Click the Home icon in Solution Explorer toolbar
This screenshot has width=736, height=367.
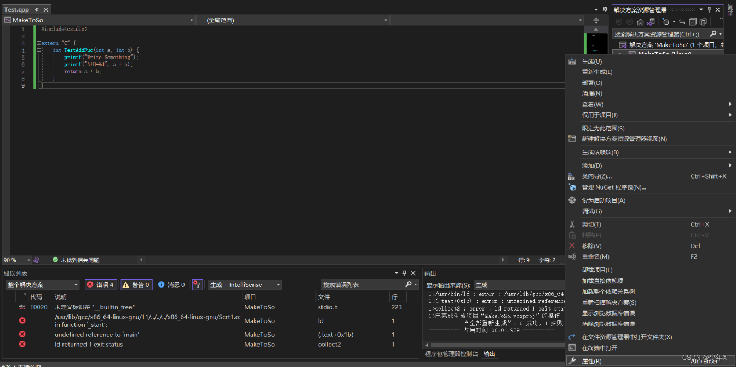(640, 22)
